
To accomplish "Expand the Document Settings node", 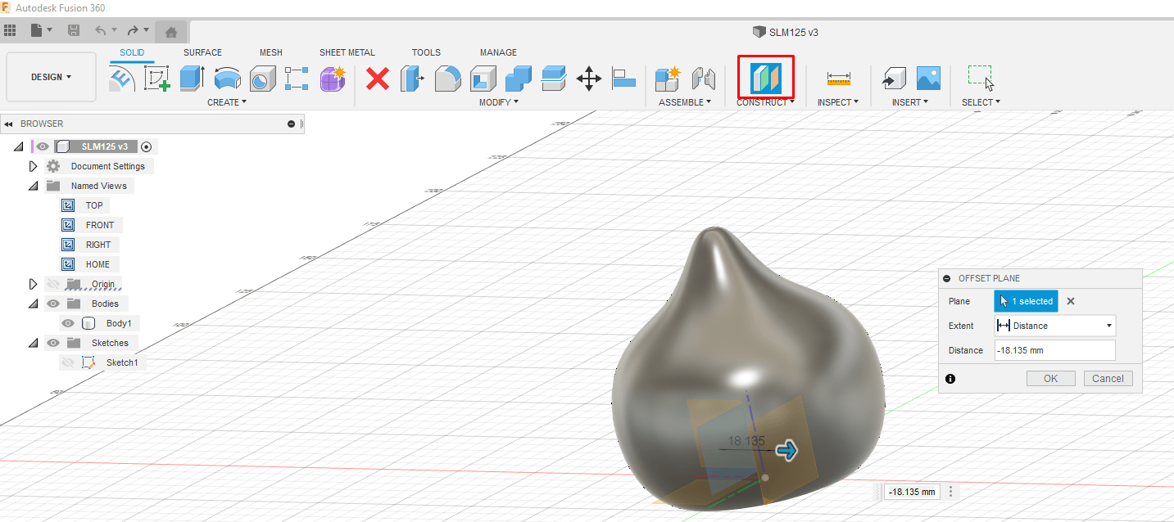I will (x=33, y=166).
